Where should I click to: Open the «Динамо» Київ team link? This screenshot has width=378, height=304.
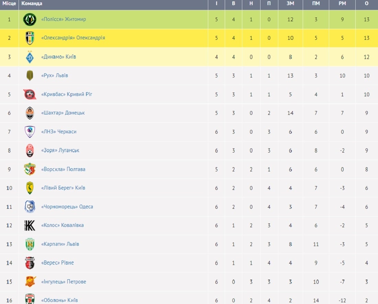[58, 57]
